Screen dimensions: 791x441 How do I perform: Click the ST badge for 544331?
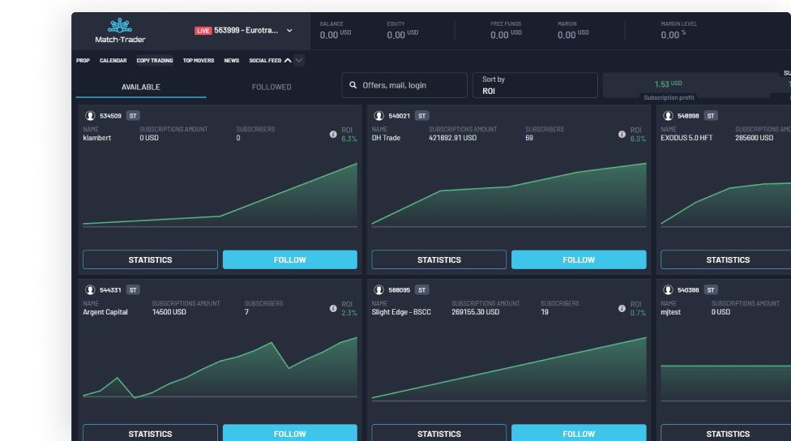[x=133, y=290]
